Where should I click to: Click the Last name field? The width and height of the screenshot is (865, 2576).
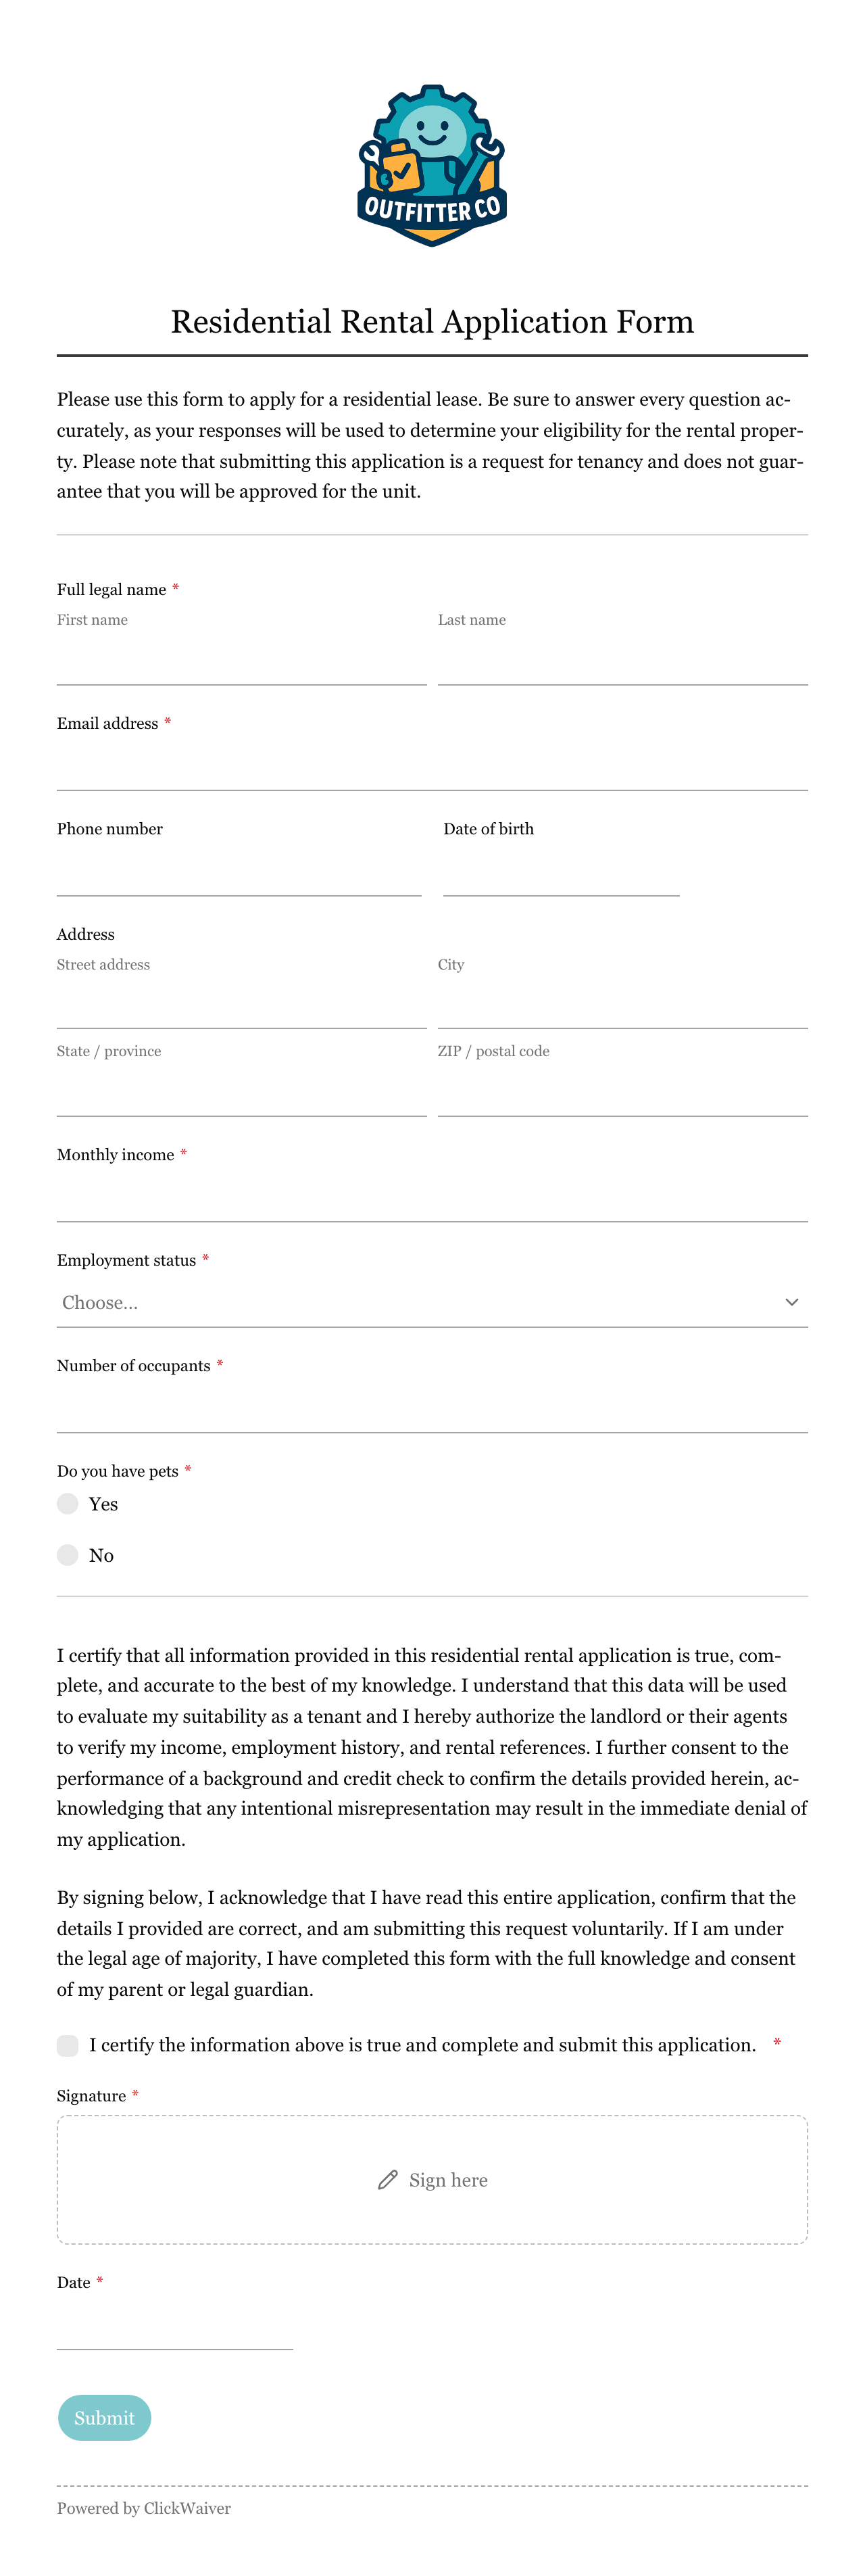[x=622, y=660]
